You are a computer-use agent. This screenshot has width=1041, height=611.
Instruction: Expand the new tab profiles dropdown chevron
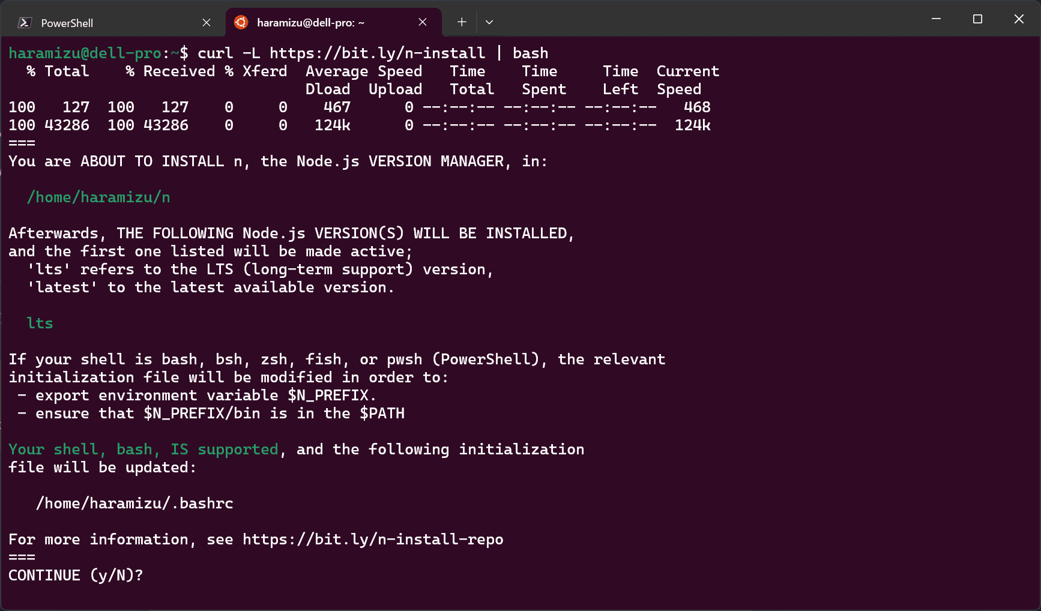point(489,22)
